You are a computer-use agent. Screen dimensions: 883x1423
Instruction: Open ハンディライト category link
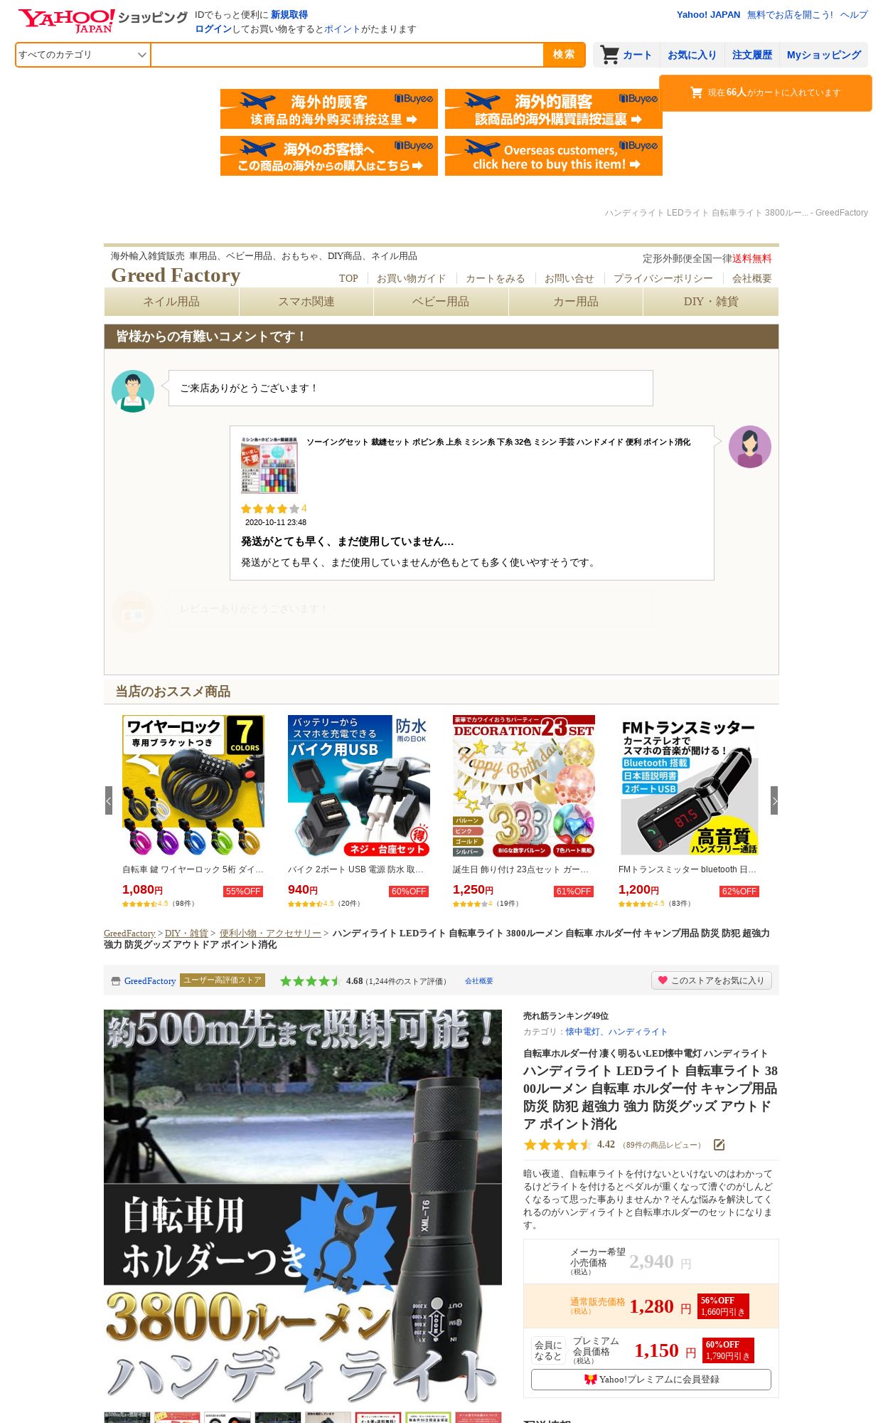(x=638, y=1032)
